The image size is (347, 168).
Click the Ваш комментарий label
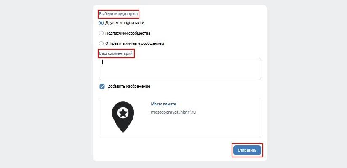point(116,53)
